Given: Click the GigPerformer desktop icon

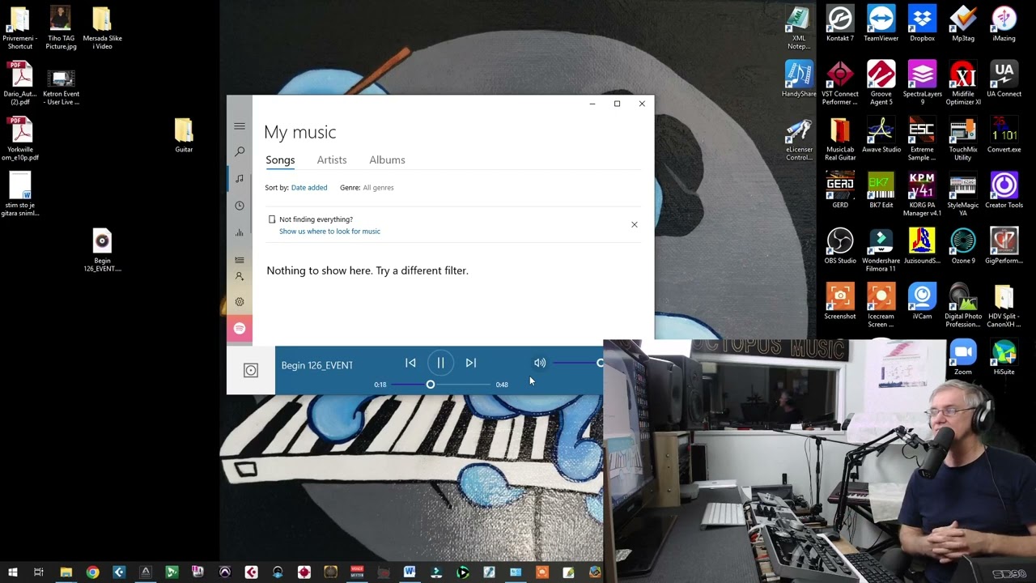Looking at the screenshot, I should tap(1004, 246).
